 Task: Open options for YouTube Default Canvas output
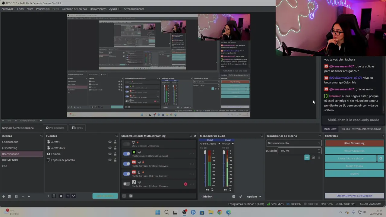[192, 164]
